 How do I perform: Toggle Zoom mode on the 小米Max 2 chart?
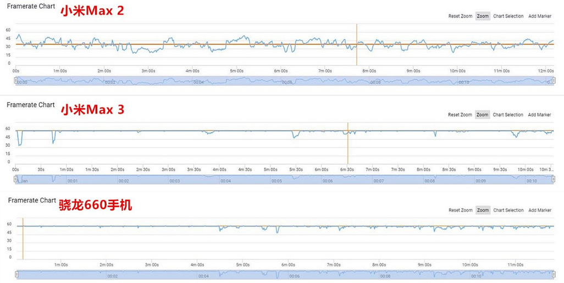click(483, 16)
